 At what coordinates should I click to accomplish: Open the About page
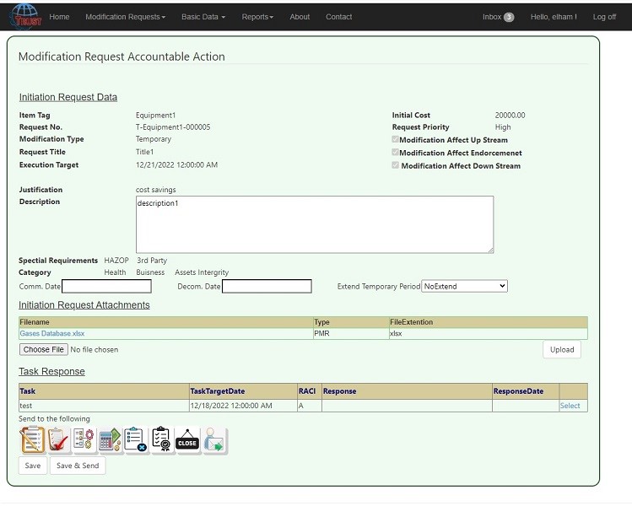[x=300, y=17]
